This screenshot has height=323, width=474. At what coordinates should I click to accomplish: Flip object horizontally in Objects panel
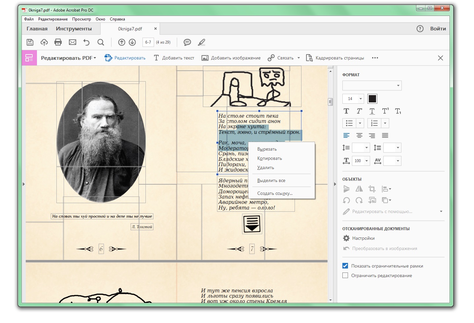click(x=359, y=189)
